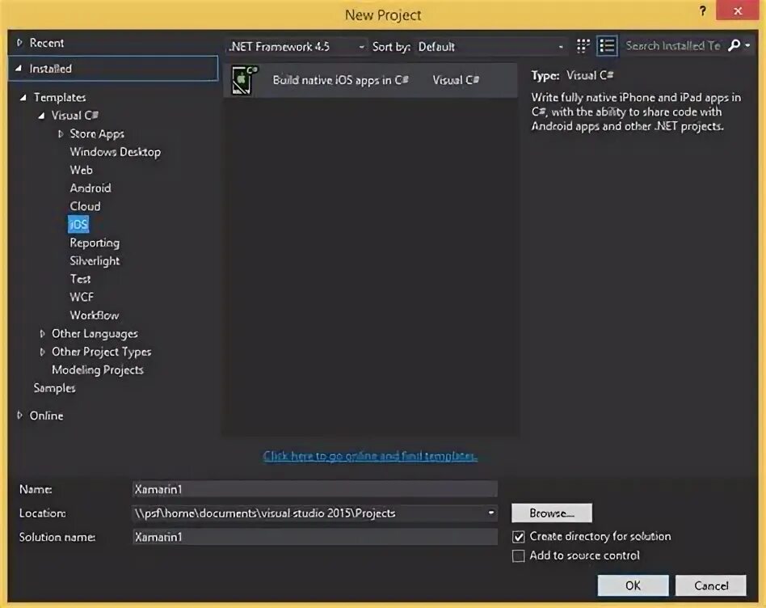Collapse the Visual C# template node
766x608 pixels.
click(x=40, y=115)
